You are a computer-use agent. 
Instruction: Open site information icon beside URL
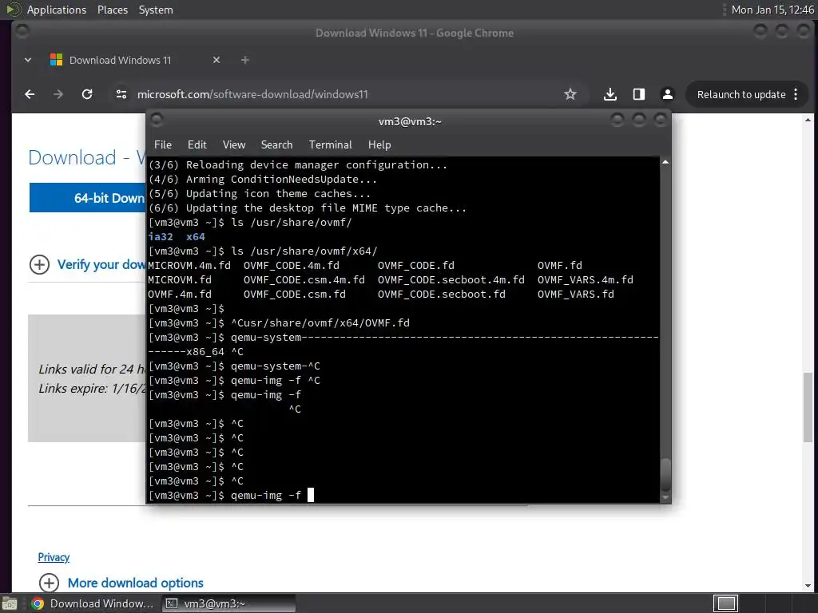pyautogui.click(x=121, y=94)
